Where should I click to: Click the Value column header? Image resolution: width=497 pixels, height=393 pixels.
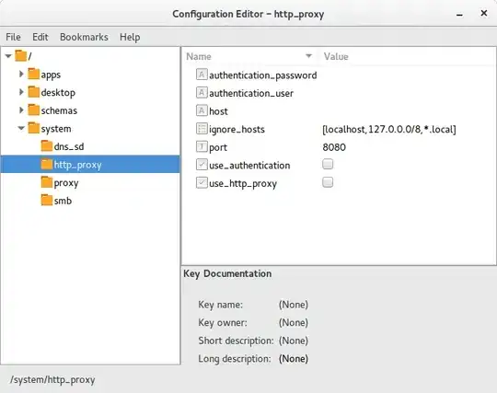point(408,56)
